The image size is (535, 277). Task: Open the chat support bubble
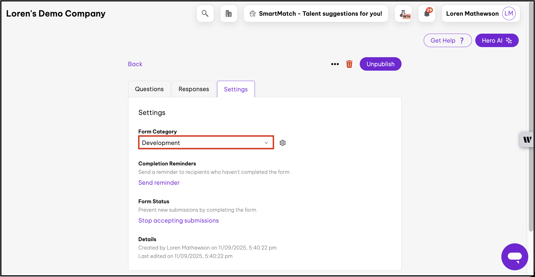(x=515, y=257)
